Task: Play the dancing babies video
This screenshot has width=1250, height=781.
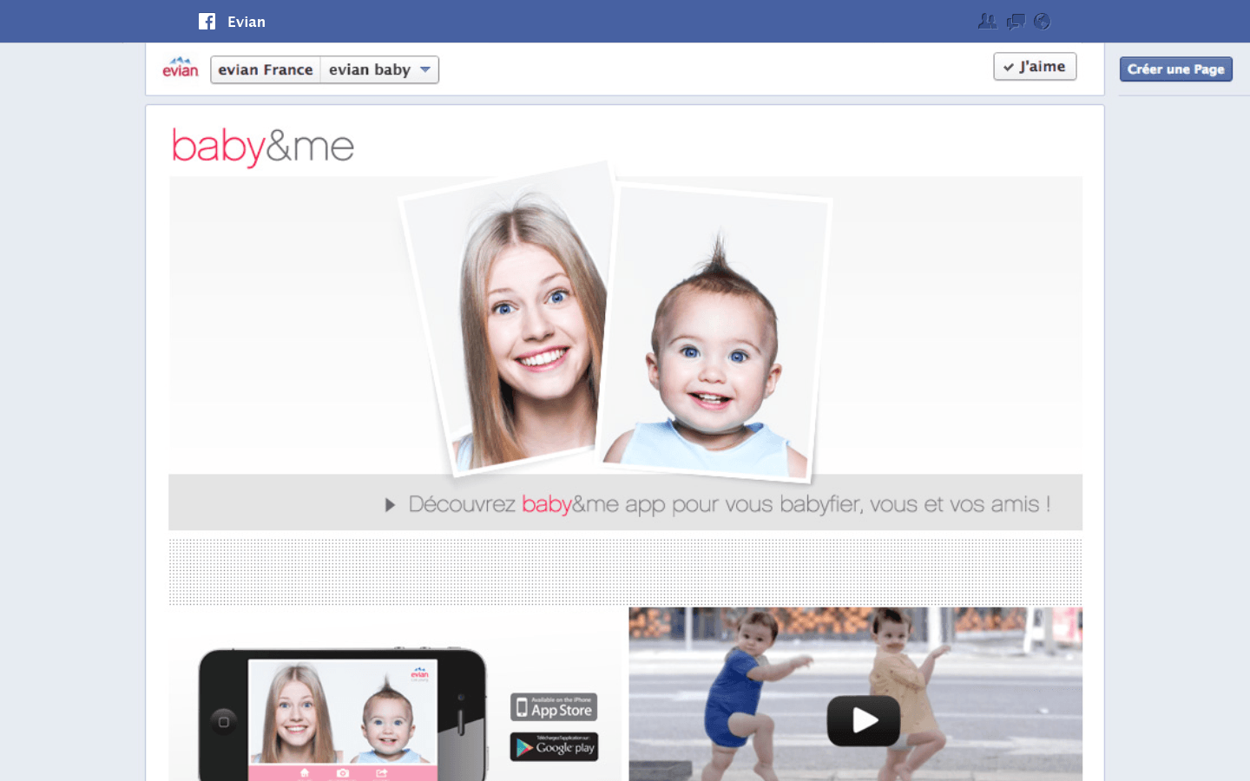Action: pyautogui.click(x=864, y=720)
